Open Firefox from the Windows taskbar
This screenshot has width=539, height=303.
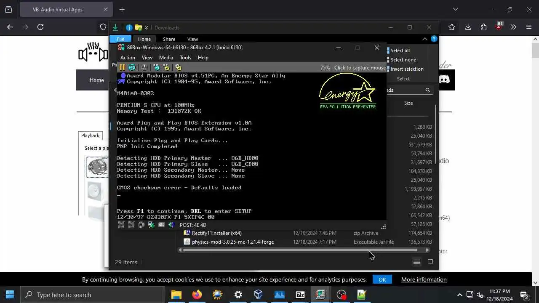(197, 295)
